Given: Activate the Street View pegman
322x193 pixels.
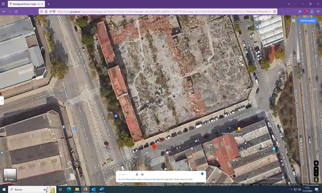Looking at the screenshot, I should (x=316, y=180).
